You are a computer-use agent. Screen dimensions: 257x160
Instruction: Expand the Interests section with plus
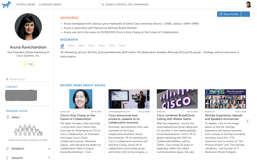click(x=49, y=149)
